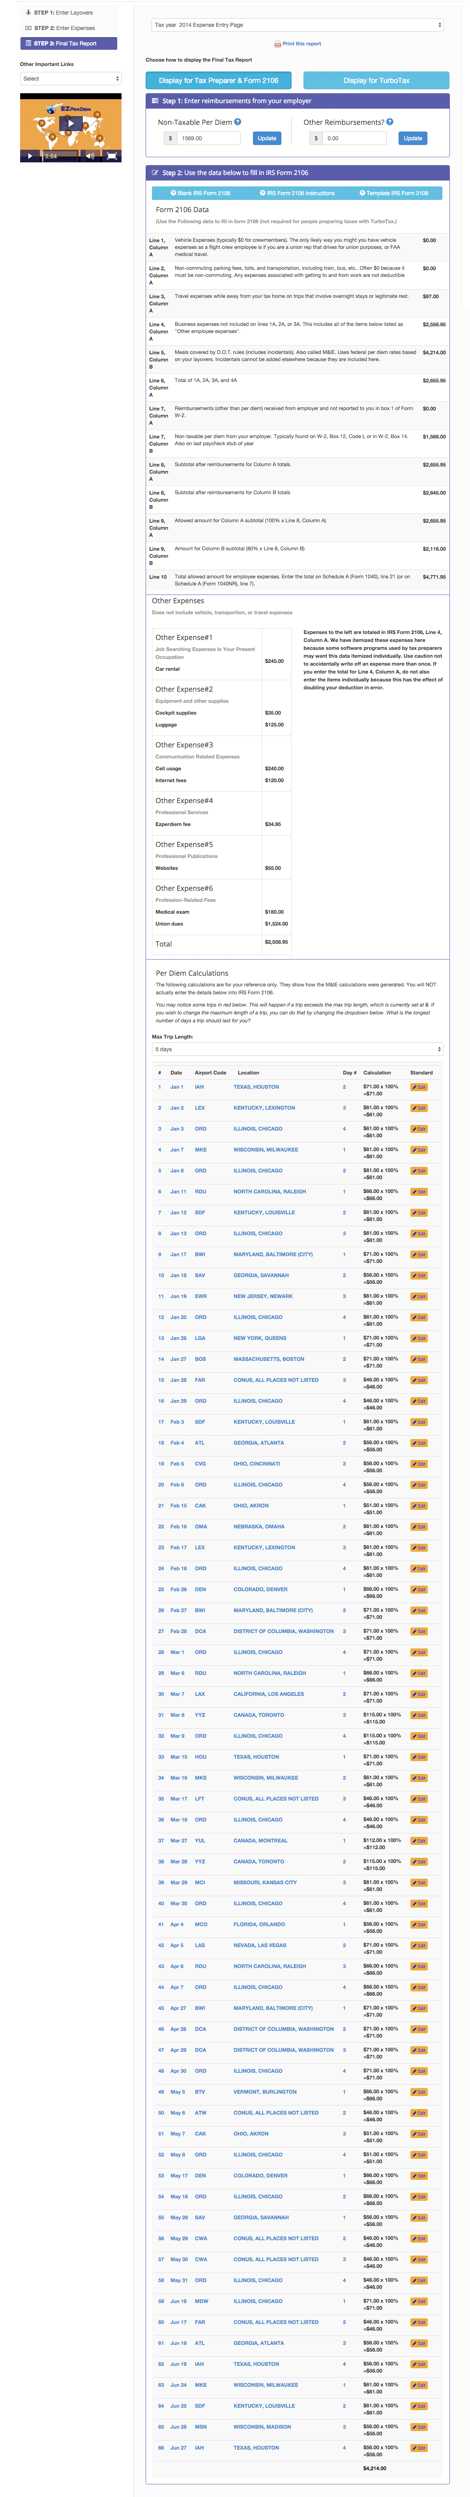470x2497 pixels.
Task: Go to Step 1: Enter Layovers
Action: (x=68, y=13)
